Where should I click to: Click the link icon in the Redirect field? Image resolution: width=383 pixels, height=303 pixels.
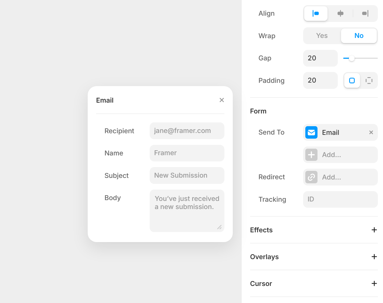click(x=311, y=177)
